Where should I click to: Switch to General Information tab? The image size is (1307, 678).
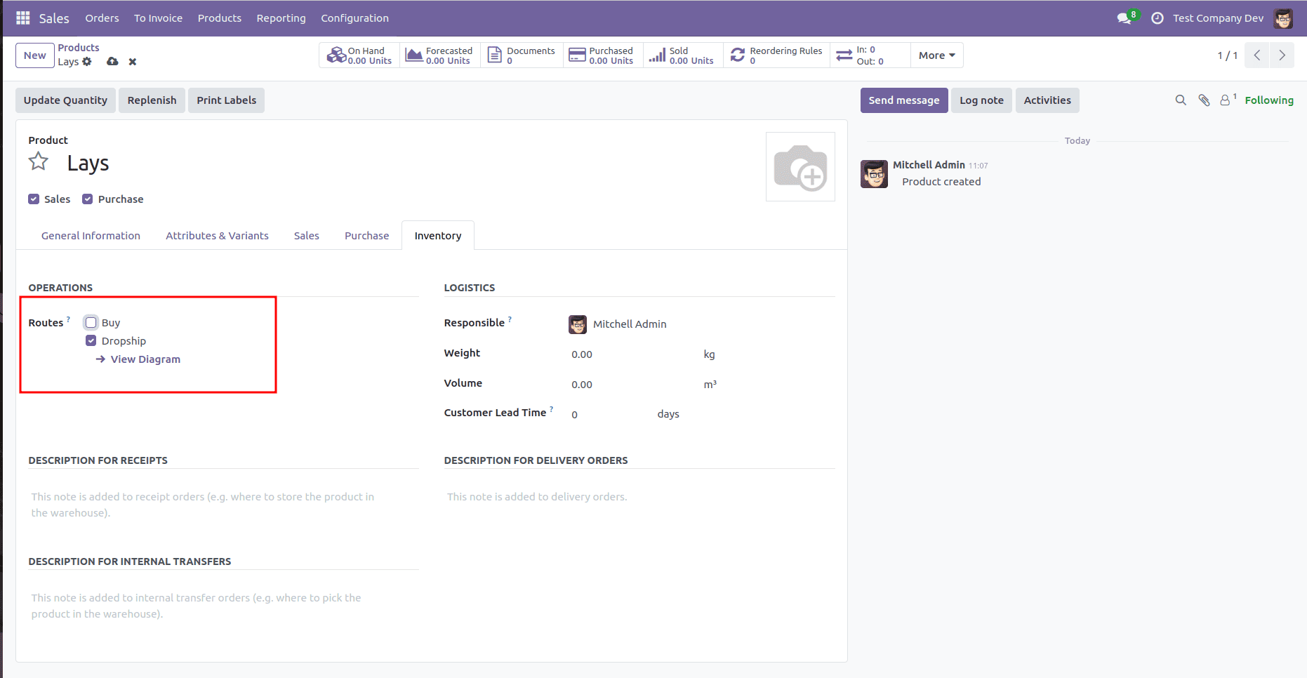91,236
